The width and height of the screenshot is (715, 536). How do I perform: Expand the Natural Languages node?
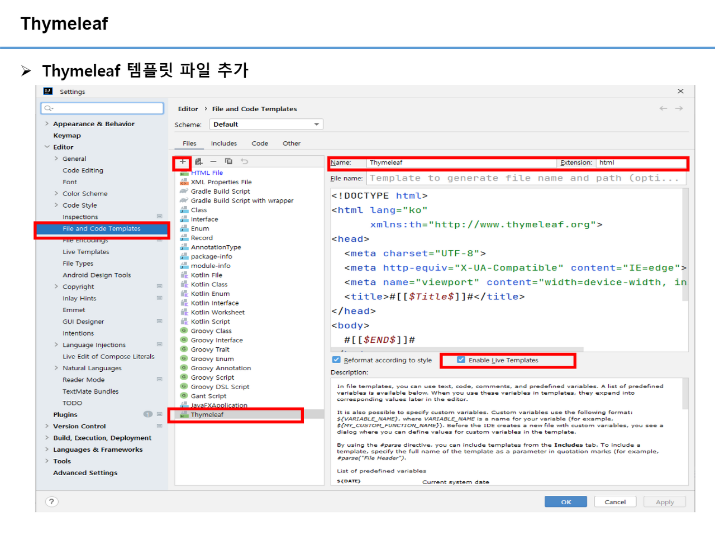coord(56,368)
